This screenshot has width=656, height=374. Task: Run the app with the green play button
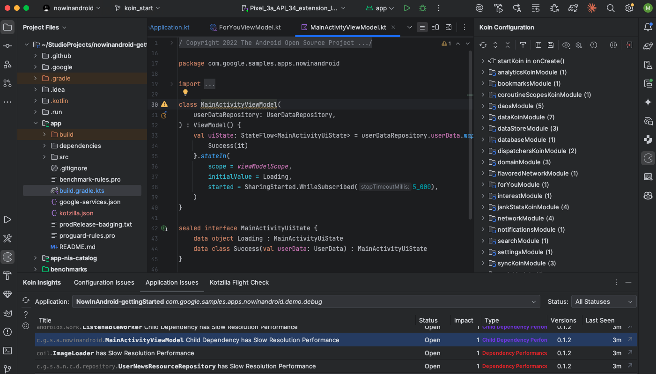pyautogui.click(x=407, y=8)
